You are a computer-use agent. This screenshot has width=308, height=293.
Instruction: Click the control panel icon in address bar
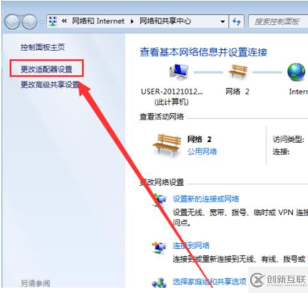[53, 21]
